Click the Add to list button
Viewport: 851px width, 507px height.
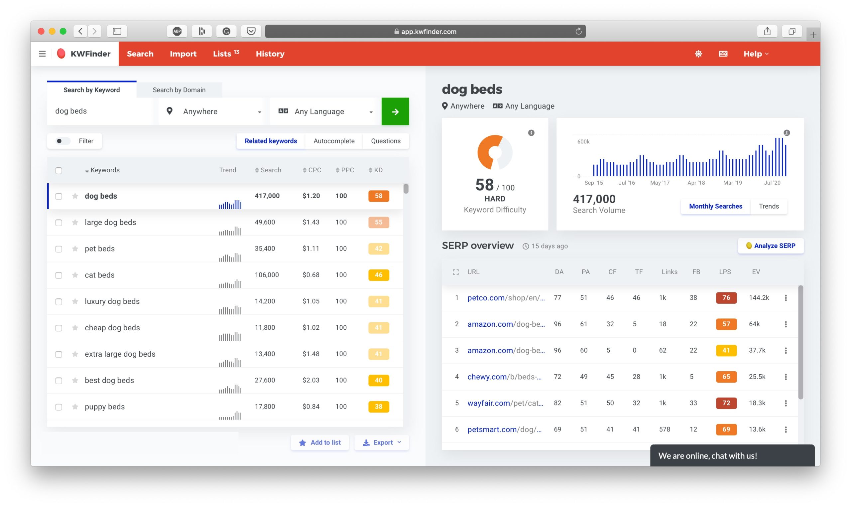tap(319, 442)
